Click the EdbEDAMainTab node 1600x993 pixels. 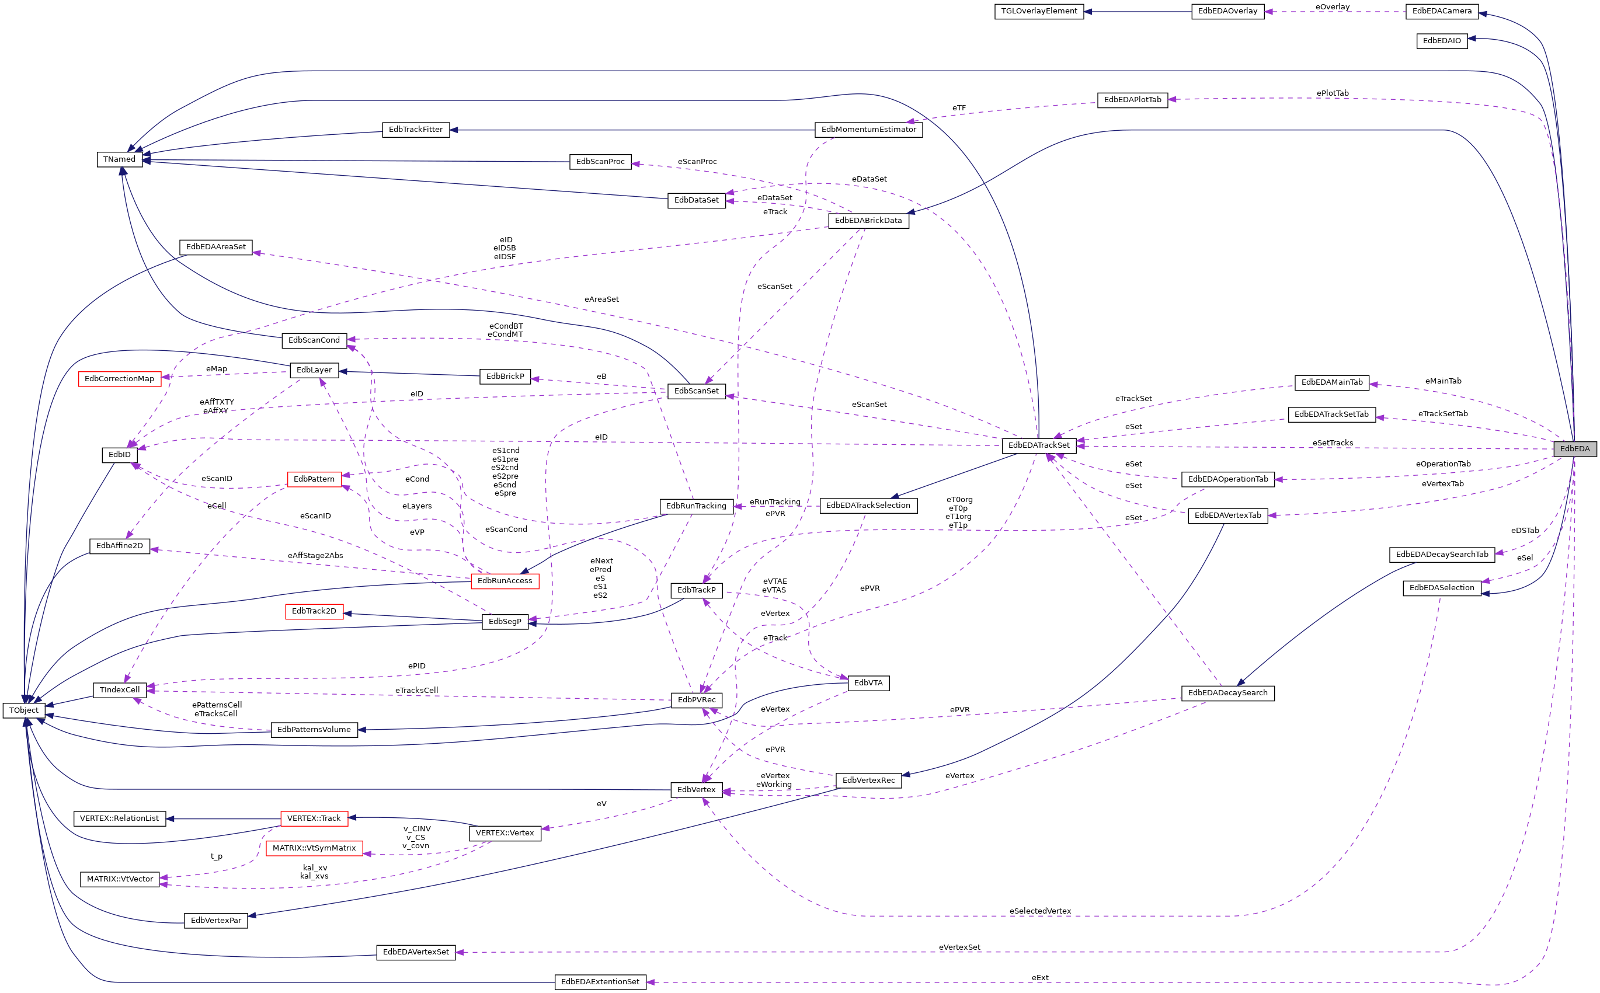click(x=1332, y=383)
